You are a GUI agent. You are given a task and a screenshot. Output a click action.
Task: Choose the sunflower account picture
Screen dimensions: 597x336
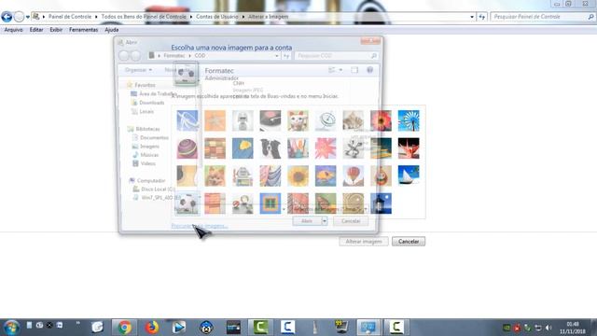pos(298,175)
